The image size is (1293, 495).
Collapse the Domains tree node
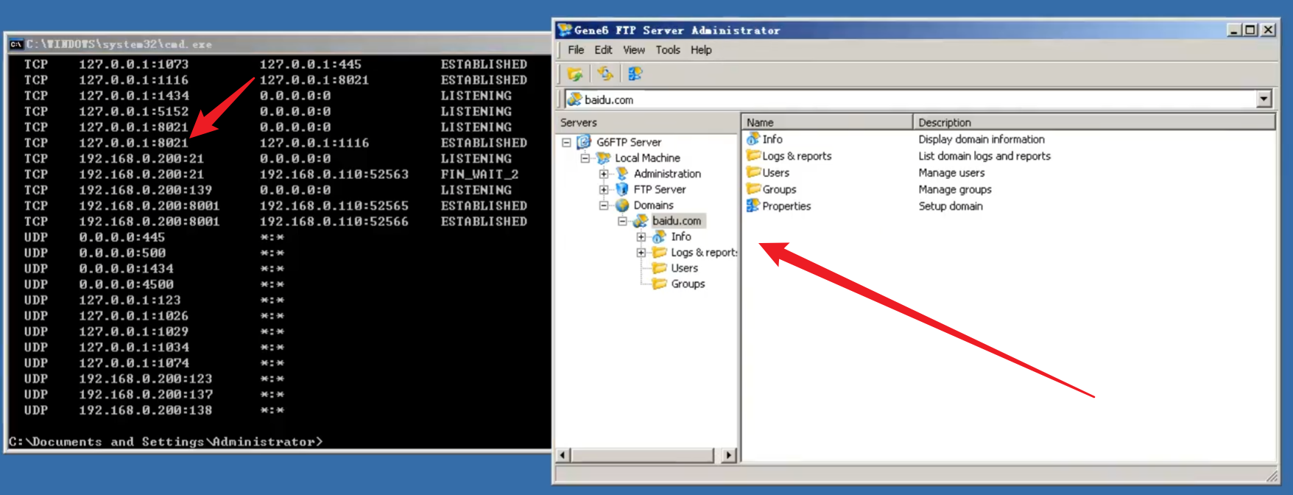point(604,206)
